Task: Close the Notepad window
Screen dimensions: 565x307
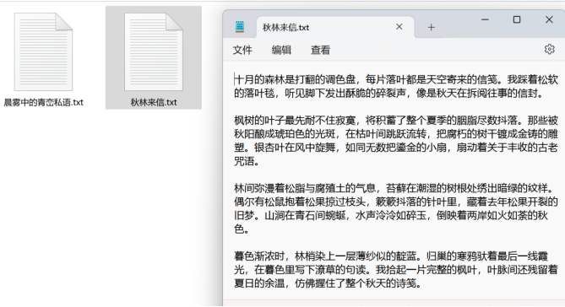Action: tap(549, 19)
